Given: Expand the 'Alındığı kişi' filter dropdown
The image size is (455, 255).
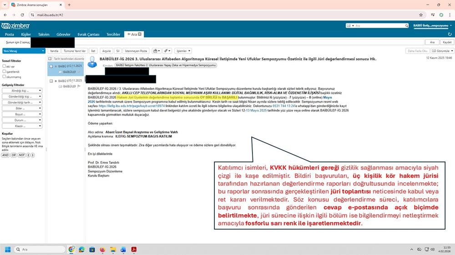Looking at the screenshot, I should point(23,90).
